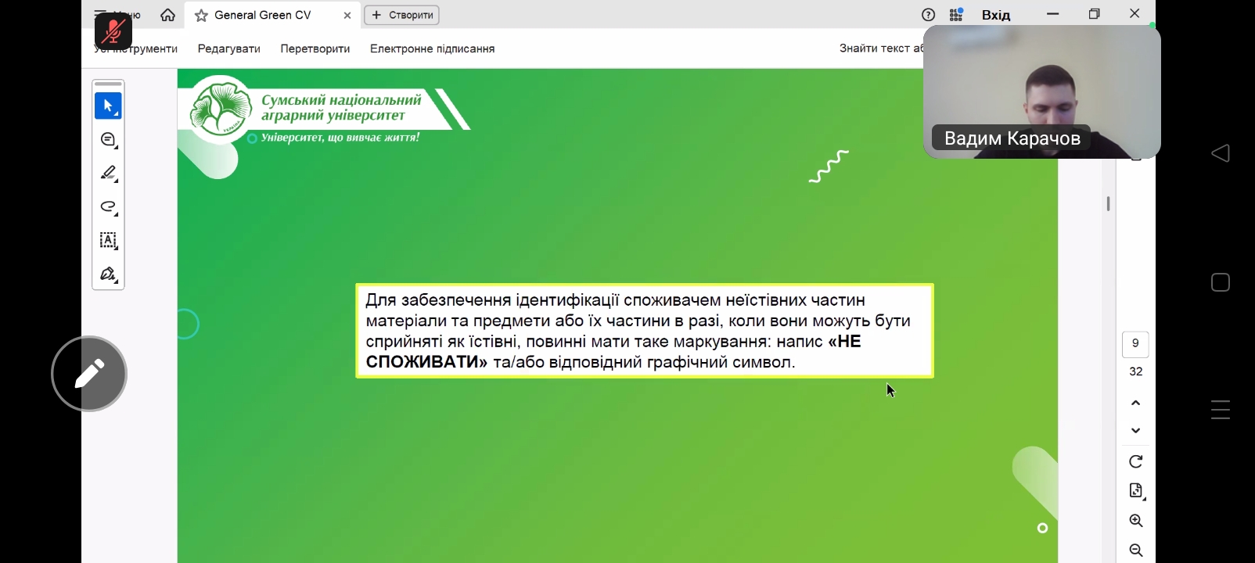Go to the previous page with up chevron
This screenshot has height=563, width=1255.
[1136, 403]
